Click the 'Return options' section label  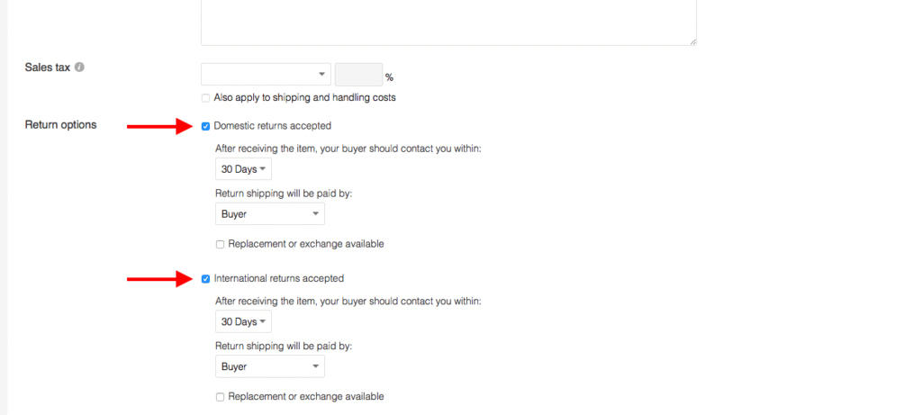(60, 125)
